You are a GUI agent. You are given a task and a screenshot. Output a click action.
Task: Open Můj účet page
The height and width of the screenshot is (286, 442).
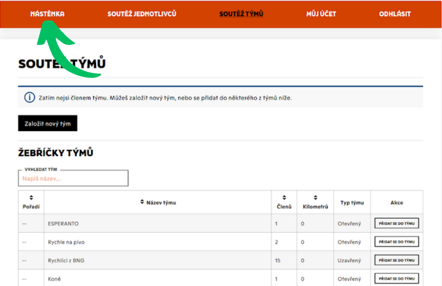[321, 14]
